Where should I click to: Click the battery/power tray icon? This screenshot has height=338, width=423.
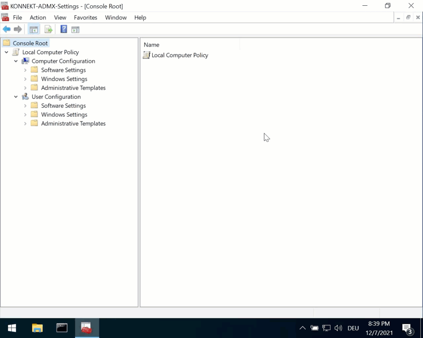point(314,328)
